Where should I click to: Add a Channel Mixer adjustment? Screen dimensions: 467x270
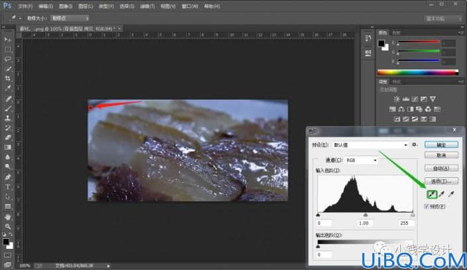point(428,109)
